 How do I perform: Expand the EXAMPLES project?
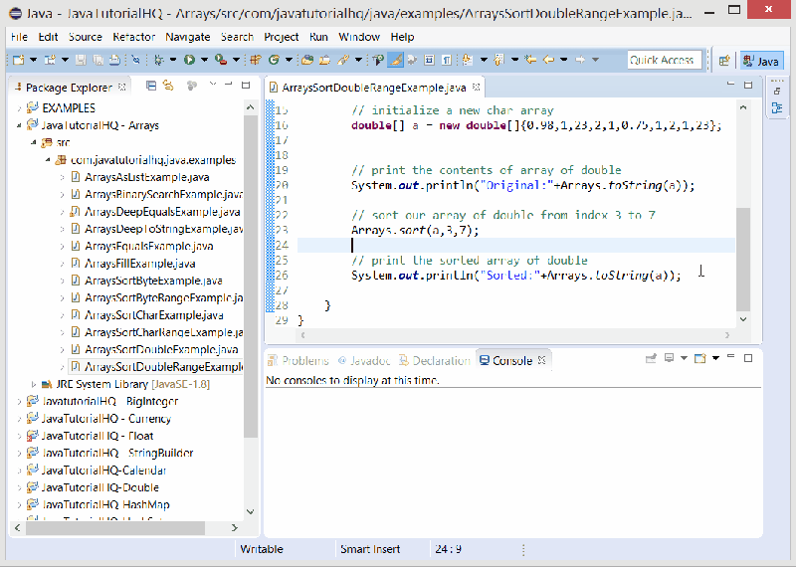(19, 108)
